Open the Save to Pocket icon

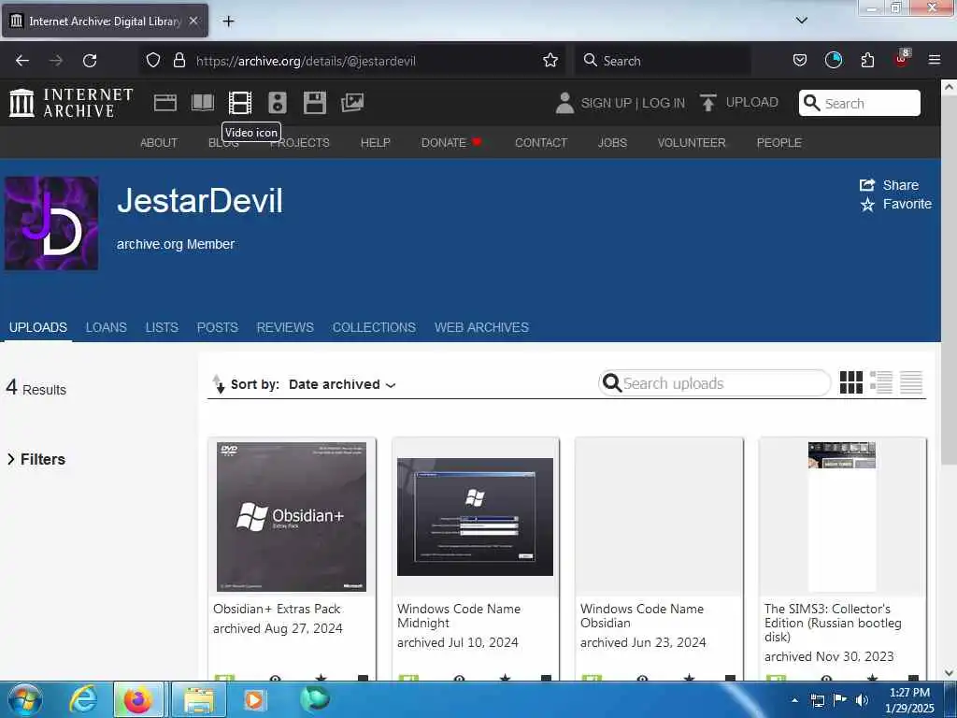pos(800,60)
